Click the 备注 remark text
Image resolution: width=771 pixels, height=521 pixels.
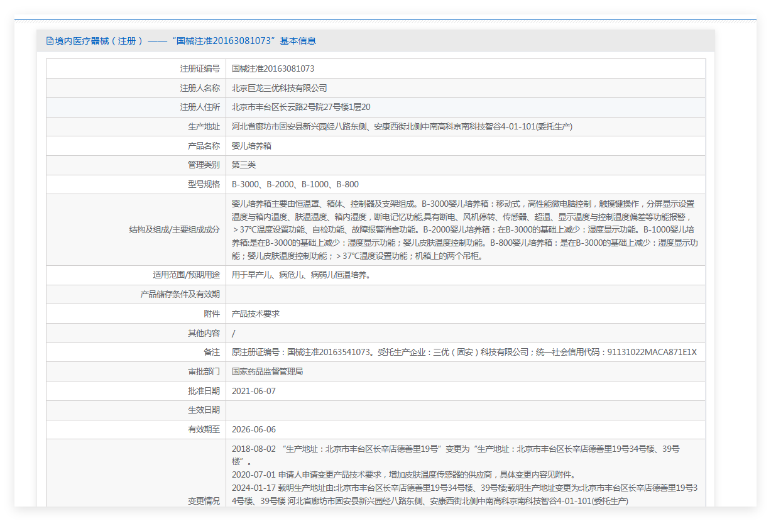464,352
